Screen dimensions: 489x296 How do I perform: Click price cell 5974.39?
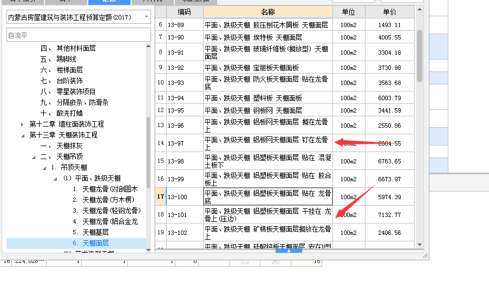[389, 196]
